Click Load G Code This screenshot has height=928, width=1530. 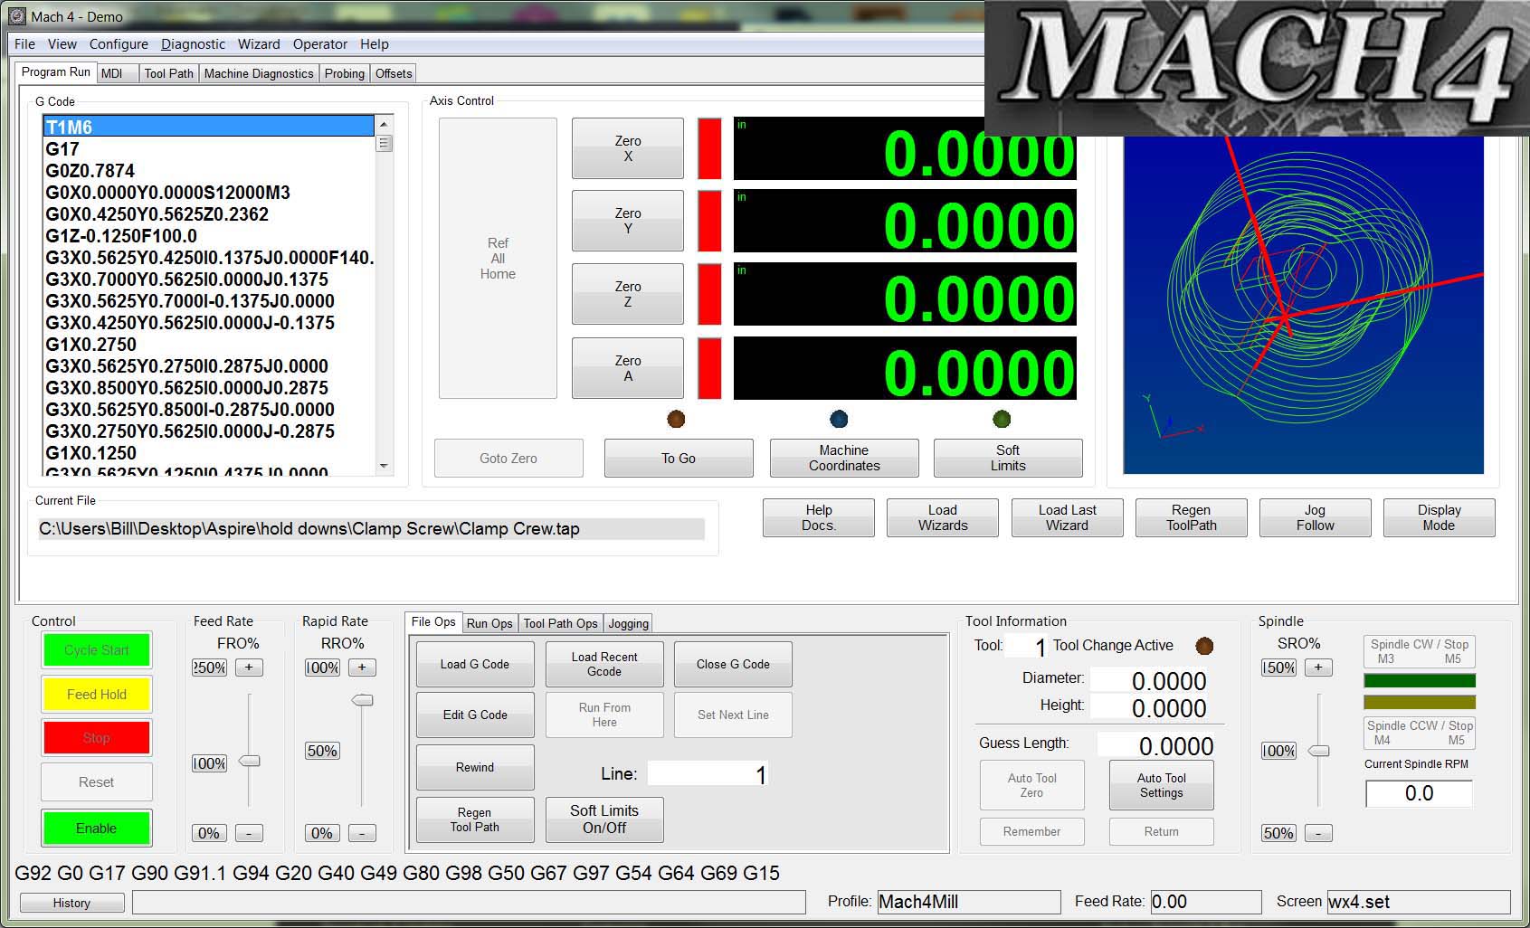pyautogui.click(x=475, y=664)
